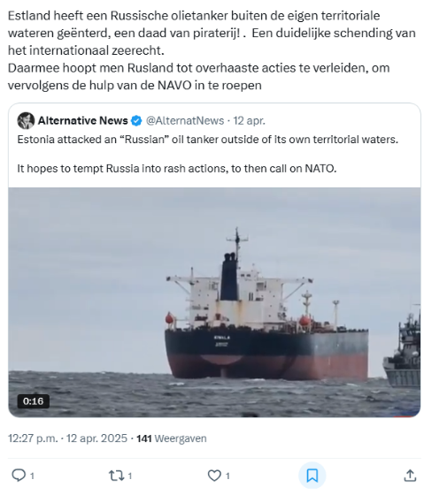424x495 pixels.
Task: Click the quoted tweet date 12 apr.
Action: 250,120
